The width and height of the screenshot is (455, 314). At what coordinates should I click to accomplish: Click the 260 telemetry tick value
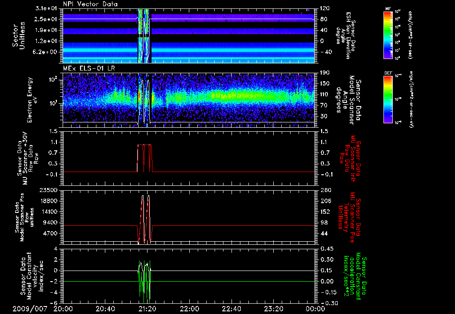click(325, 190)
